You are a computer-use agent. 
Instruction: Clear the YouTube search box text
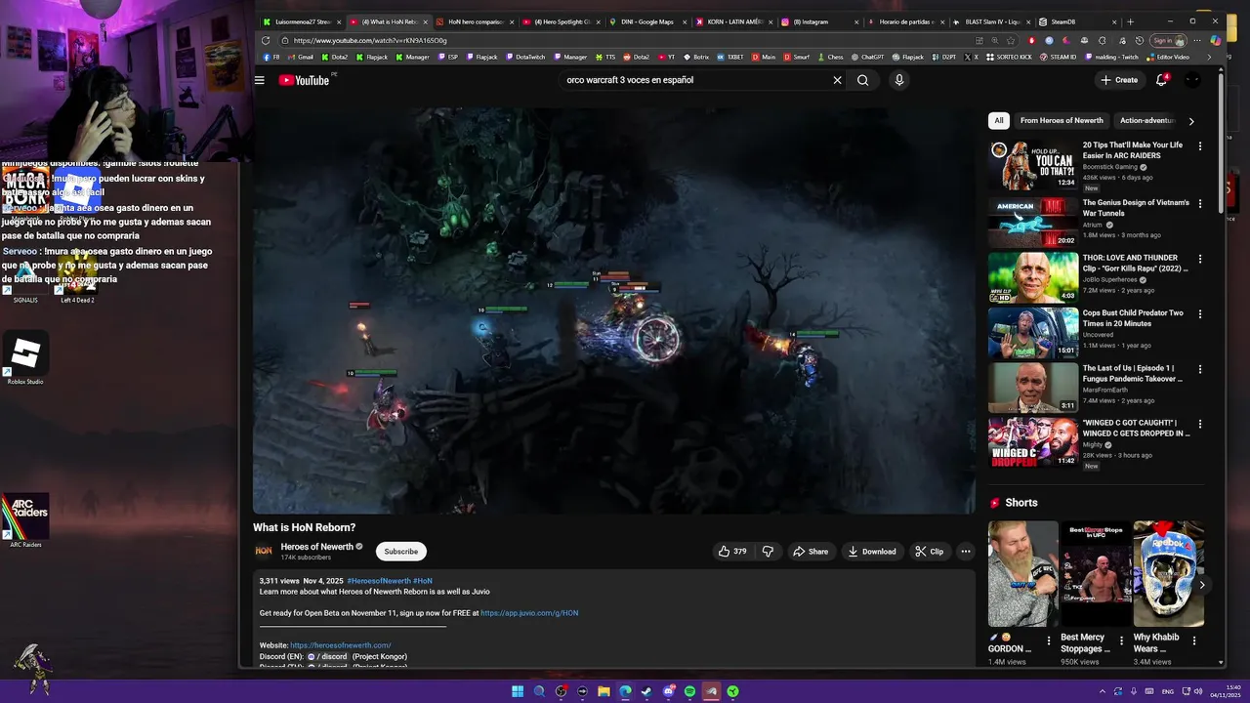point(837,80)
